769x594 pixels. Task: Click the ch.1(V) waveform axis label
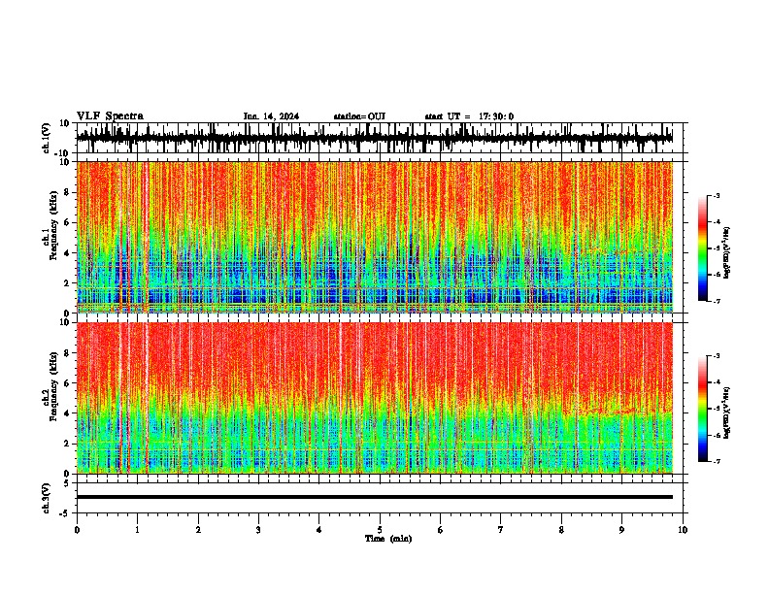47,138
